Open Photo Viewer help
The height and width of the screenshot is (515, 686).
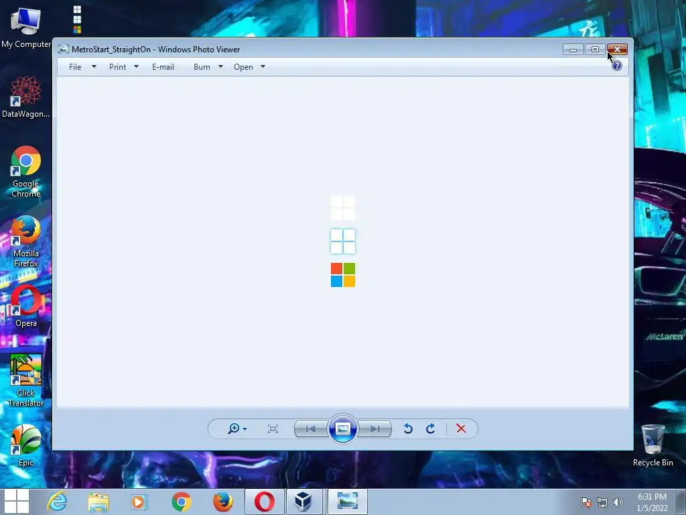(617, 66)
